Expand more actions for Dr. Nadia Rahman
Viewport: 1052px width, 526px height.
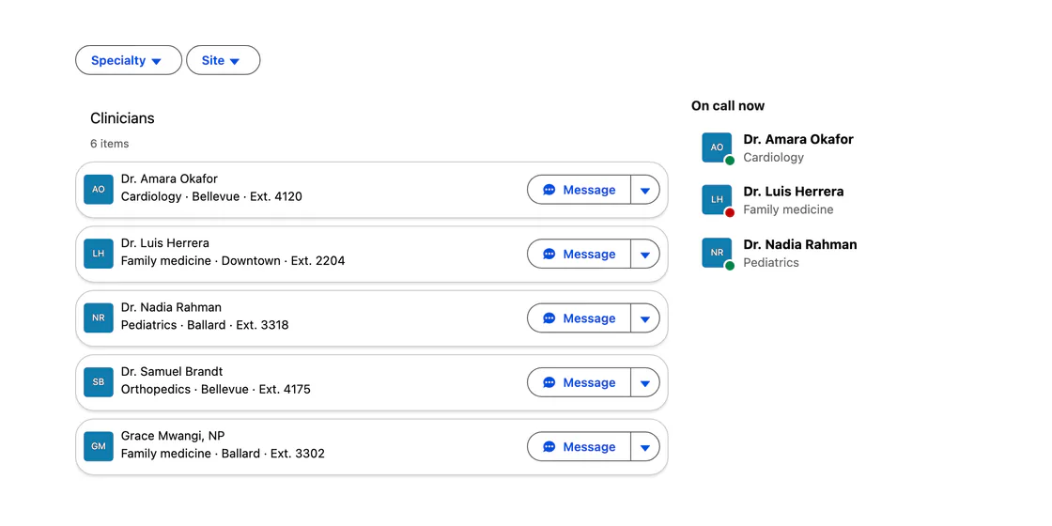coord(645,318)
